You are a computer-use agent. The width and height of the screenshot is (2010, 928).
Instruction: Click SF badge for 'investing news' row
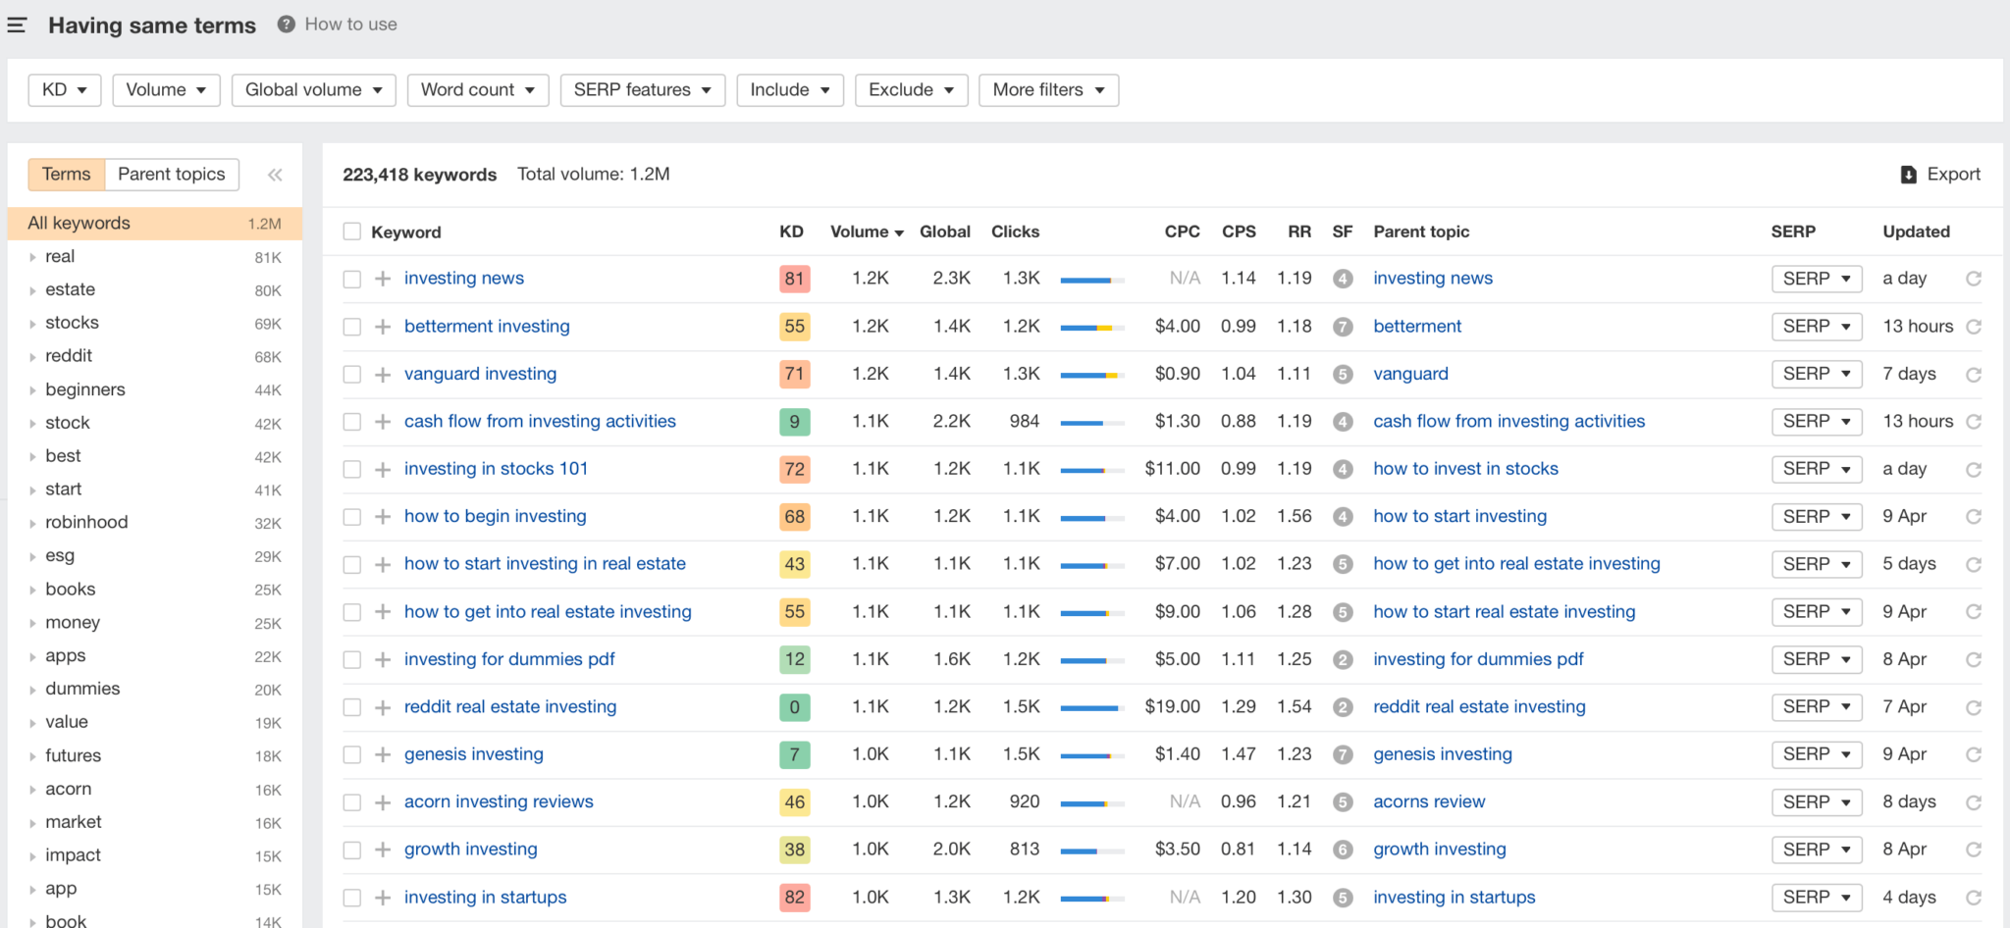(1343, 279)
